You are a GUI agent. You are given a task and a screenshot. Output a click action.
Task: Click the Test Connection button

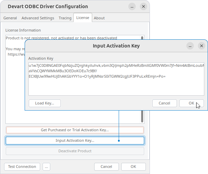click(22, 167)
